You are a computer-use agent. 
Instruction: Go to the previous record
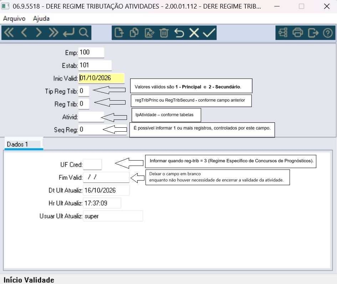[x=24, y=33]
